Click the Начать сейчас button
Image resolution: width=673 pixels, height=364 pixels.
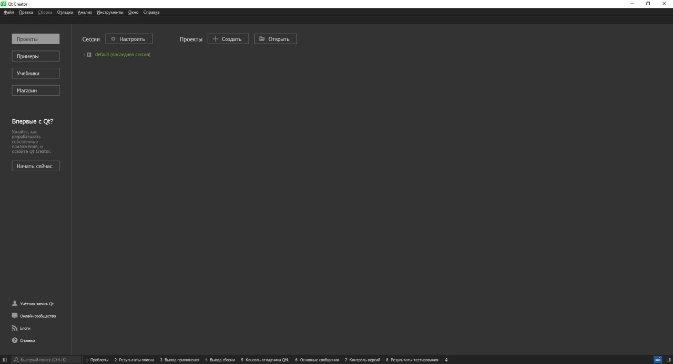pyautogui.click(x=36, y=166)
